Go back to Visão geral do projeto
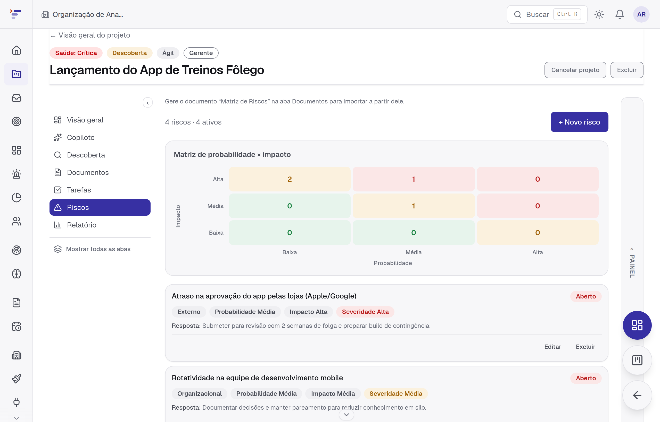Viewport: 660px width, 422px height. [90, 35]
